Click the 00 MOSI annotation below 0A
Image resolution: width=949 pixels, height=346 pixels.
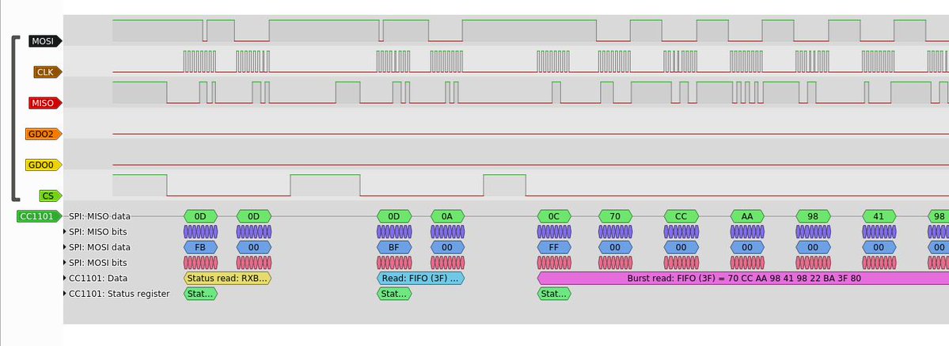[x=447, y=247]
